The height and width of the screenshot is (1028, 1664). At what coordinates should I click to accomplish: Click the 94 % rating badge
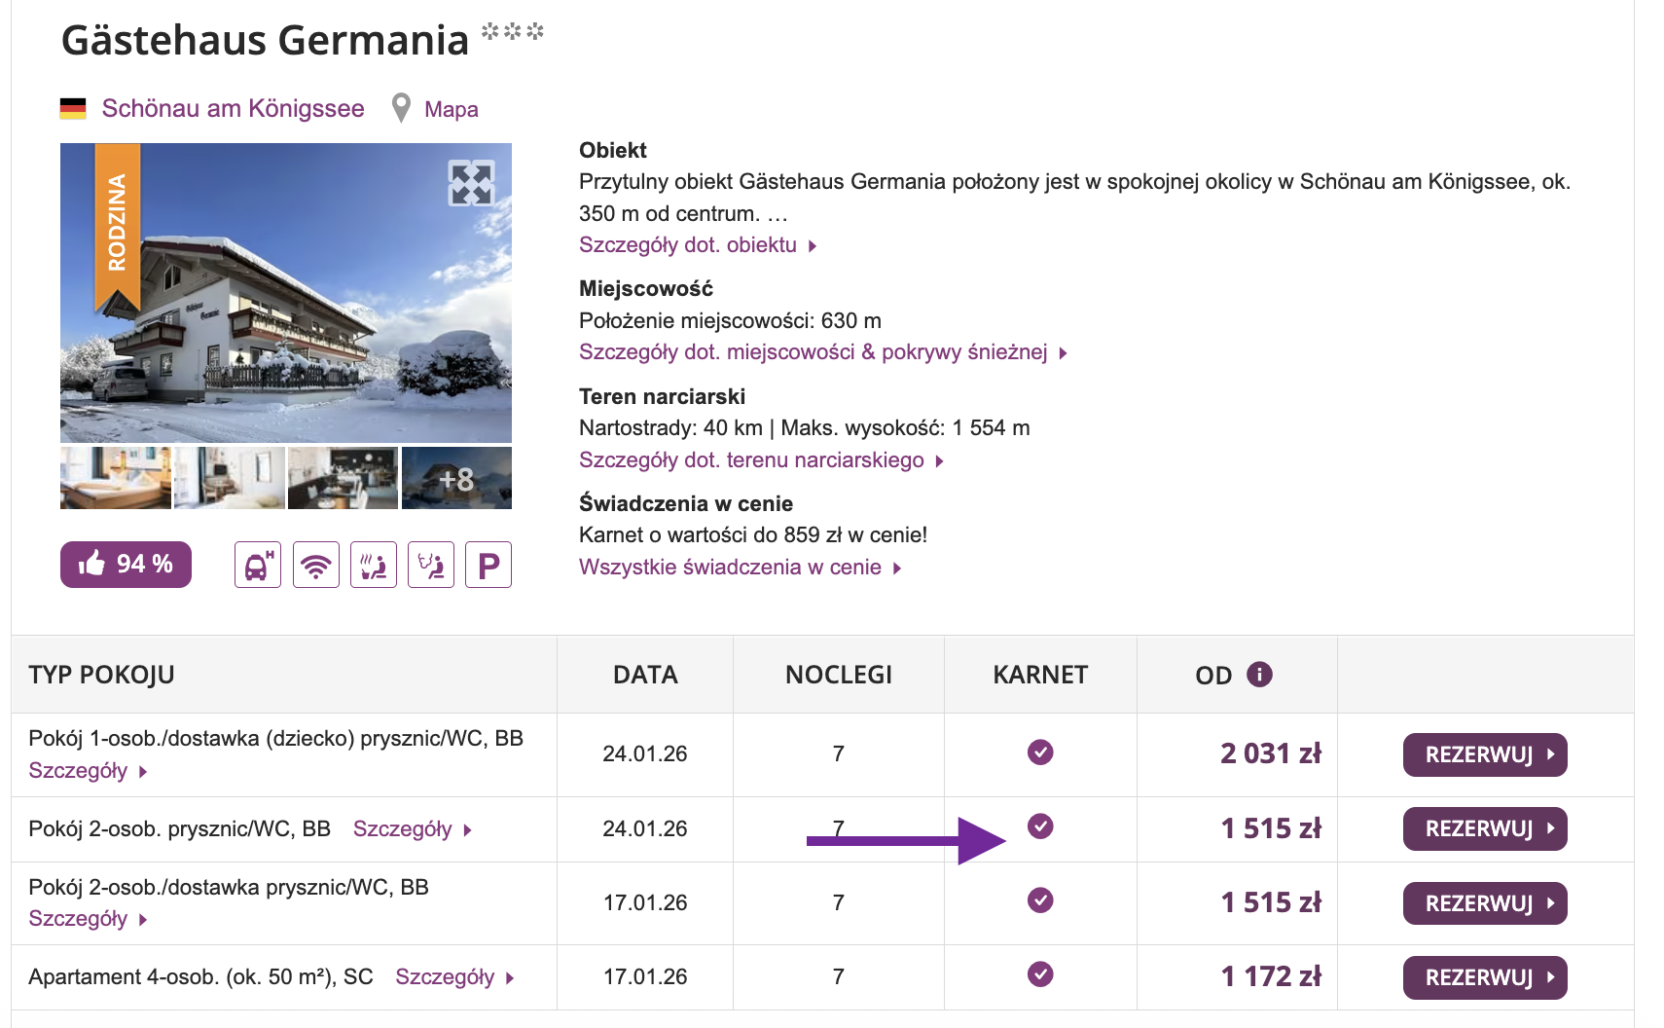tap(126, 565)
